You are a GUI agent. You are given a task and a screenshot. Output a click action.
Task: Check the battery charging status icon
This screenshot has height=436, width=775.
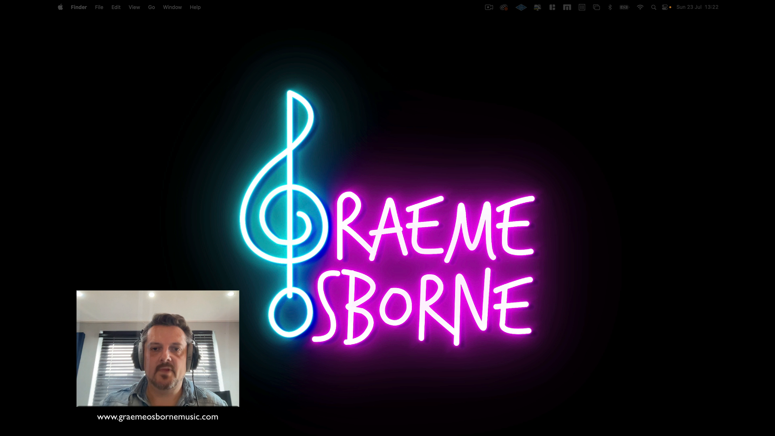[624, 7]
